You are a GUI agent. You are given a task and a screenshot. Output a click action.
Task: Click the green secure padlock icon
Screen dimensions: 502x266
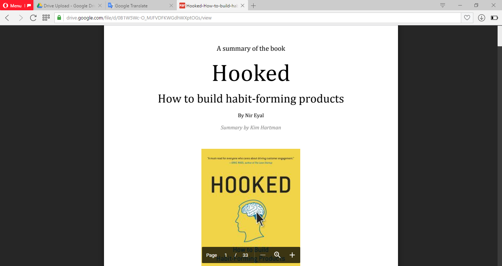(59, 18)
